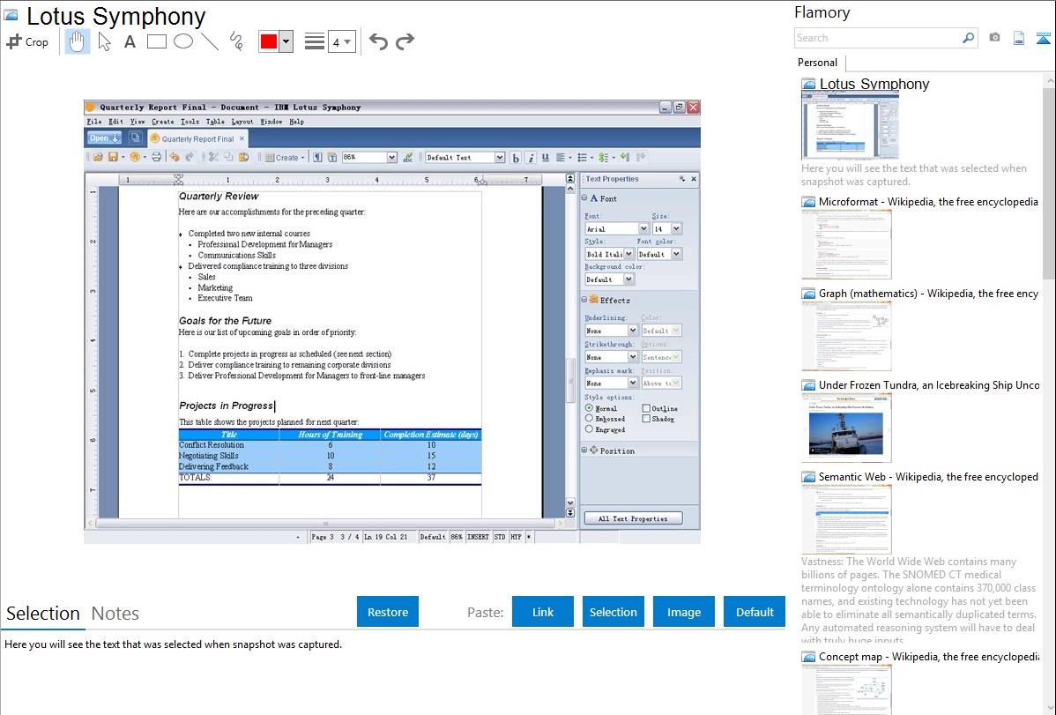The height and width of the screenshot is (715, 1056).
Task: Open the Layout menu in Symphony
Action: (x=242, y=122)
